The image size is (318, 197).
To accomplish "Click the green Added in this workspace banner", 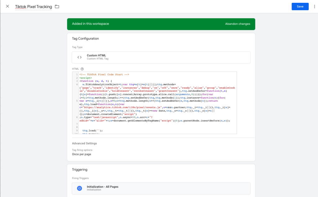I will click(x=140, y=24).
